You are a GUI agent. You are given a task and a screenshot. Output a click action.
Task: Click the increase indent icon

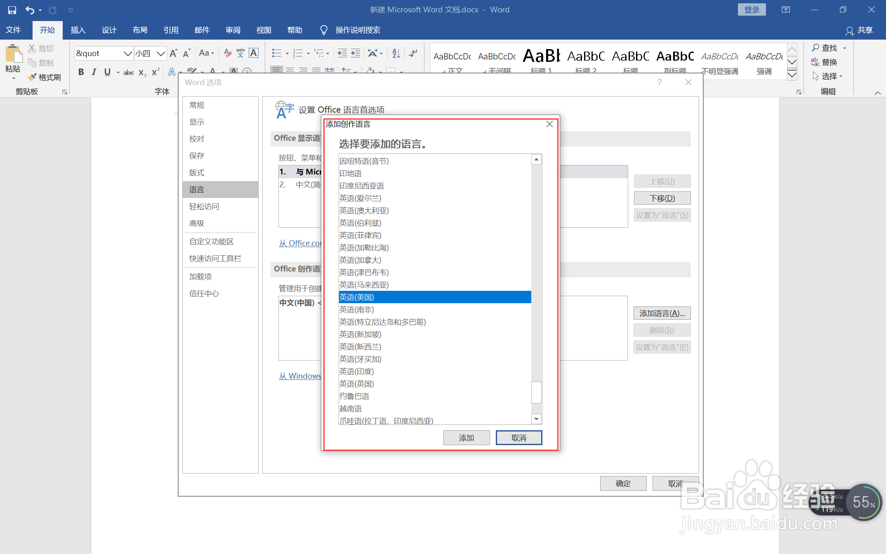(356, 53)
